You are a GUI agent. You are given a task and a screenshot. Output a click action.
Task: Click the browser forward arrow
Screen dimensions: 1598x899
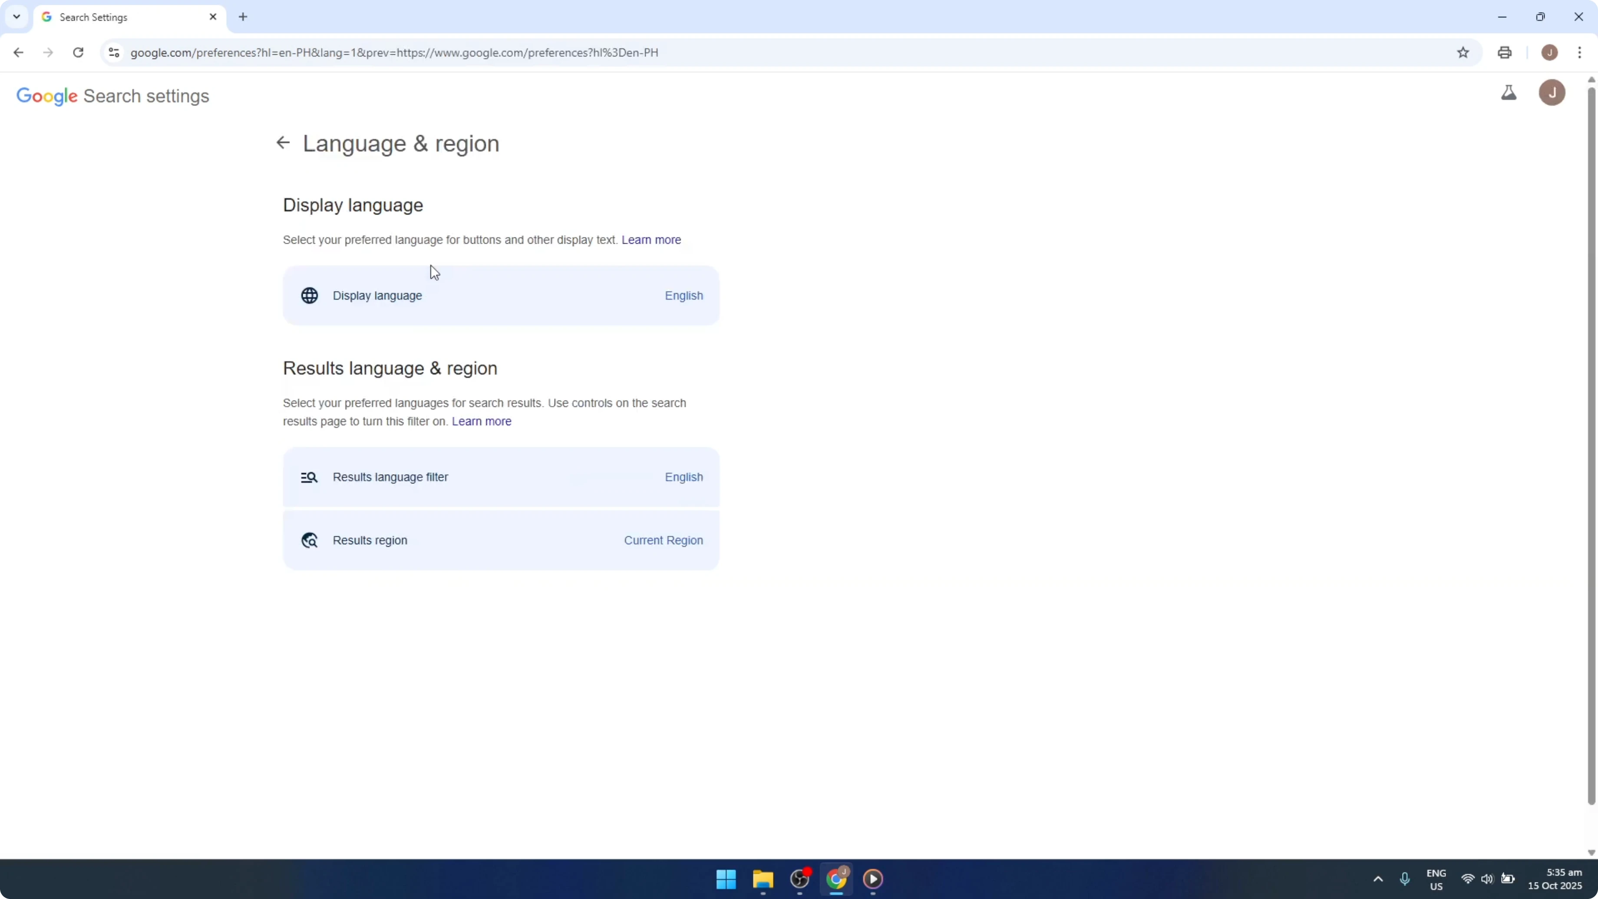[x=48, y=53]
